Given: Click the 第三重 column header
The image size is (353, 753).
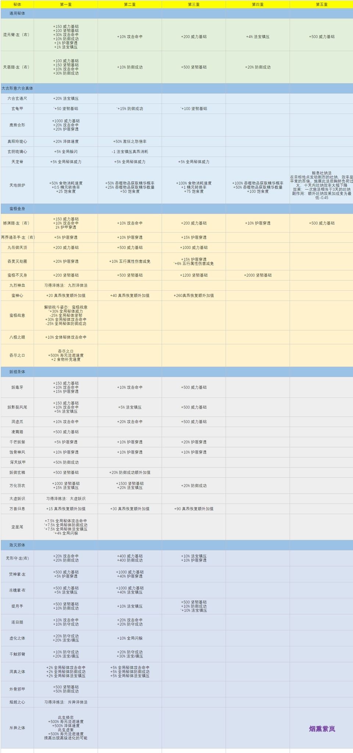Looking at the screenshot, I should [194, 4].
